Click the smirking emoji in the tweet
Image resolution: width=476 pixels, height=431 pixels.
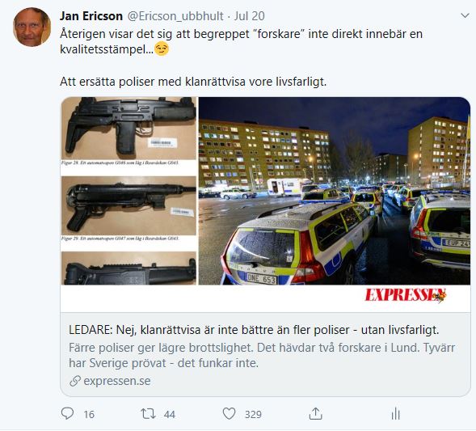[x=162, y=49]
